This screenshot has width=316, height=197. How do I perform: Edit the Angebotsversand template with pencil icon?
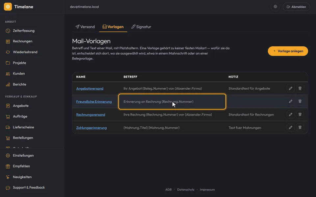click(290, 88)
